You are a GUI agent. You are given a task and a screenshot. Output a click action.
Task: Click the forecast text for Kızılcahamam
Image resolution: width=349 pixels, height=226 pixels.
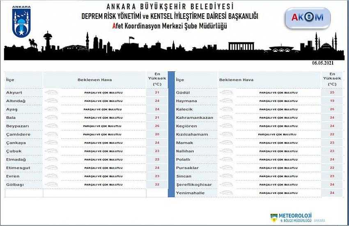tap(277, 134)
